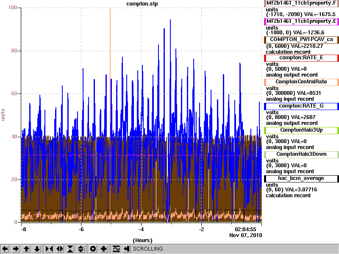This screenshot has height=254, width=339.
Task: Select the hac_bcm_average legend entry
Action: pyautogui.click(x=301, y=178)
